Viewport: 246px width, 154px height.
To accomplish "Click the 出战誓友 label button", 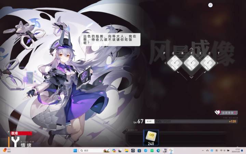I will pyautogui.click(x=229, y=113).
